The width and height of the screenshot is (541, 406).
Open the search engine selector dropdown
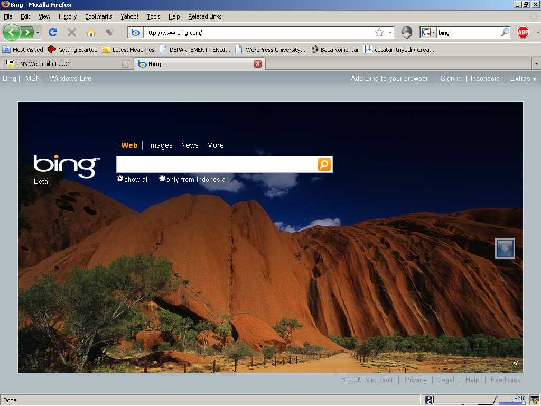(x=428, y=32)
